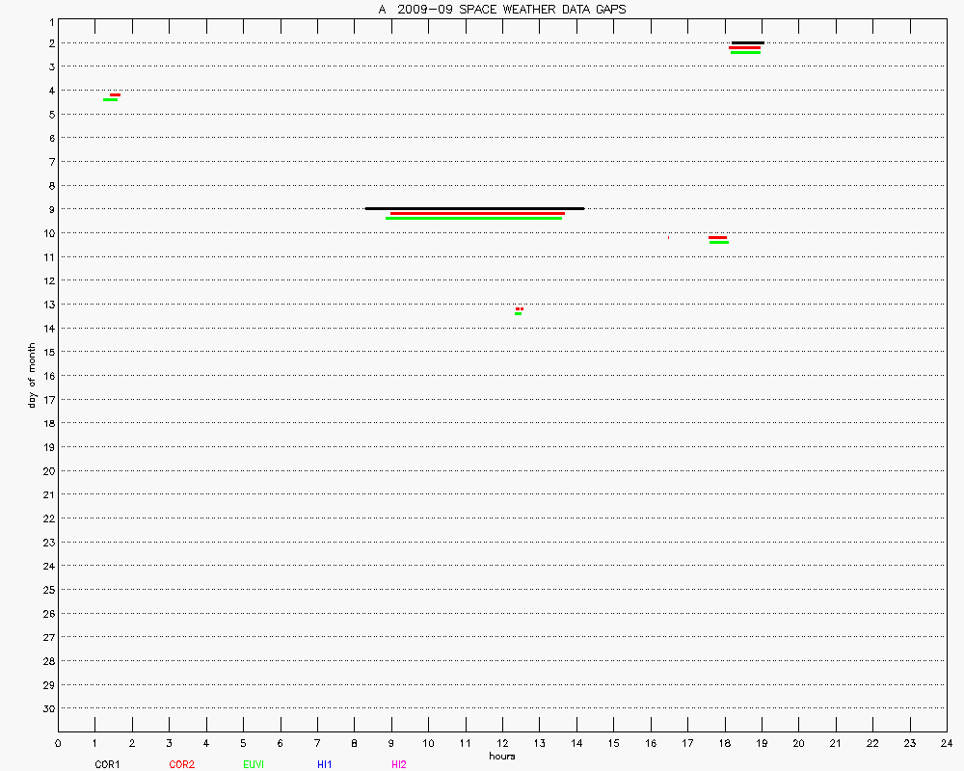Click the 'hours' x-axis label
Viewport: 964px width, 771px height.
(x=501, y=756)
